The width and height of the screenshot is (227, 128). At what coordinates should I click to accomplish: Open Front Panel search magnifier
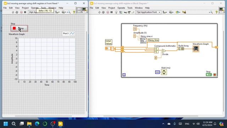click(69, 12)
